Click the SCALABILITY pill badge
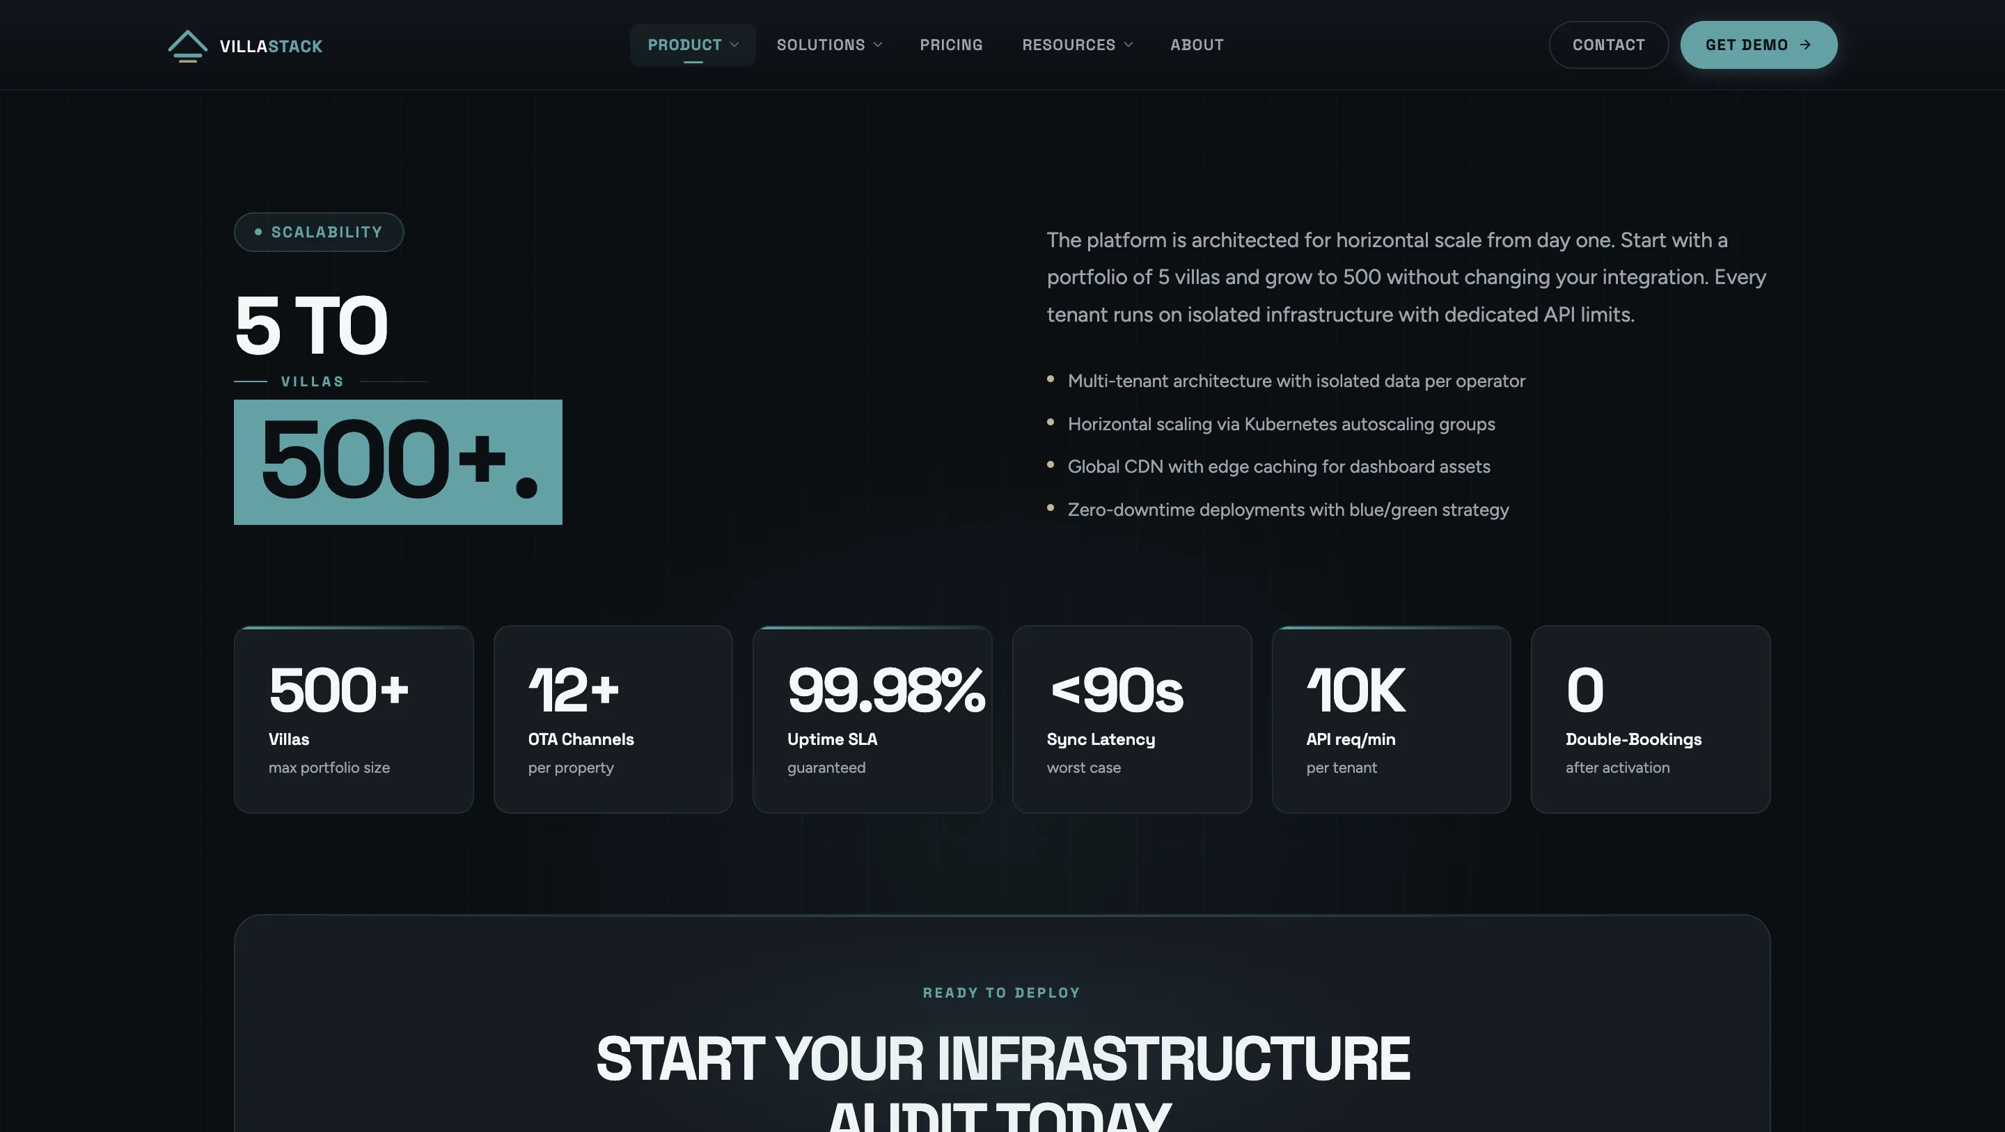 318,231
